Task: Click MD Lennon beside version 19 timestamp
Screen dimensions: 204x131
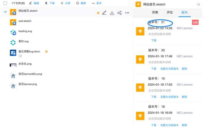Action: pyautogui.click(x=185, y=85)
